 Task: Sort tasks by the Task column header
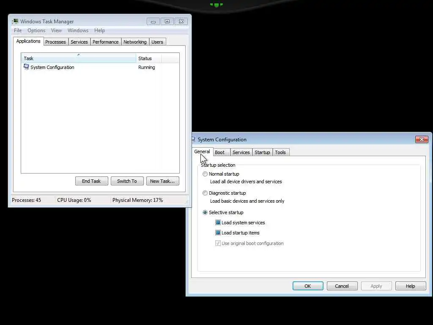coord(78,58)
